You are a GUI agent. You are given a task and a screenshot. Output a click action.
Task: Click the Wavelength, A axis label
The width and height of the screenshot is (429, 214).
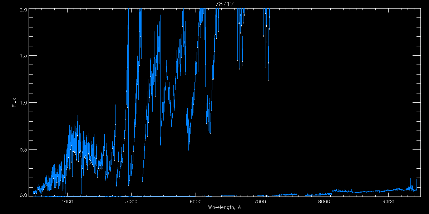[225, 207]
